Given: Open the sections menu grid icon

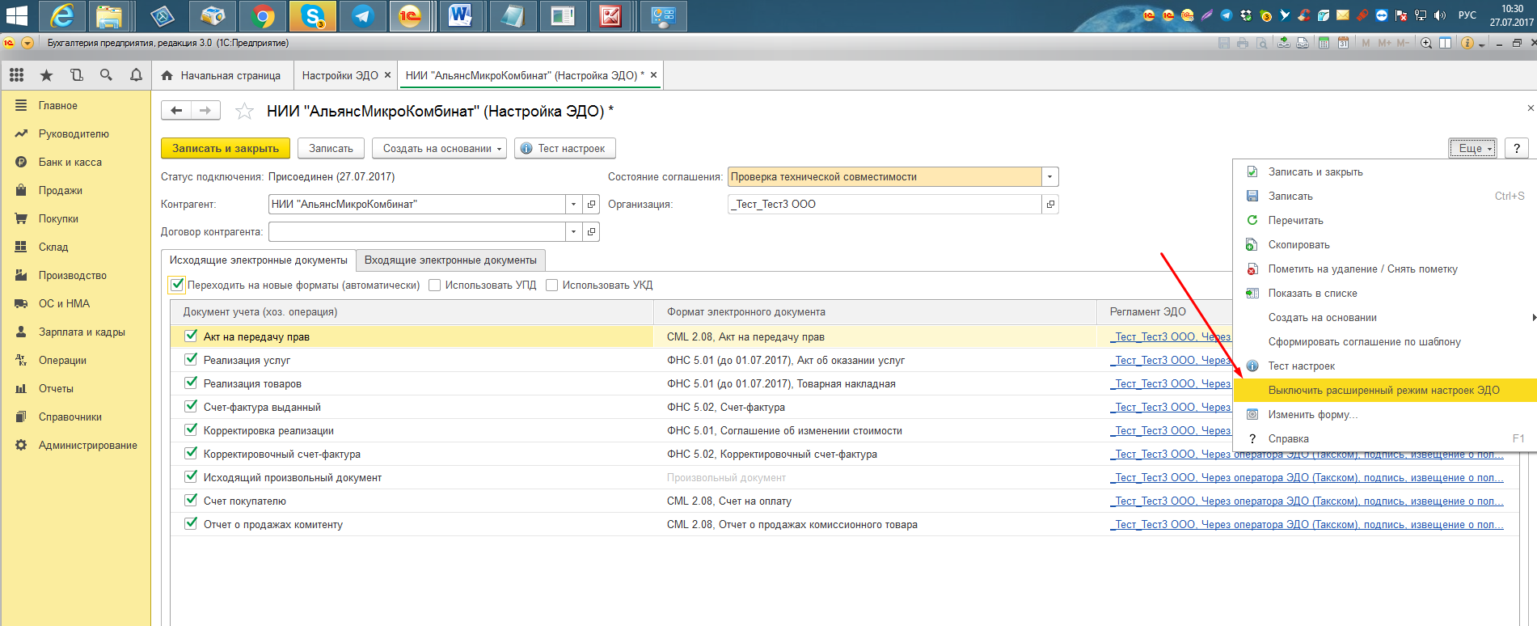Looking at the screenshot, I should click(16, 75).
